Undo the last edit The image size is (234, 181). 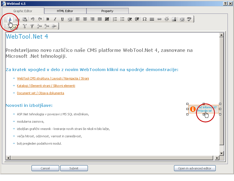point(33,19)
